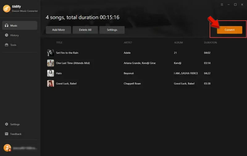The width and height of the screenshot is (247, 156).
Task: Minimize the Sidify window
Action: [x=228, y=5]
